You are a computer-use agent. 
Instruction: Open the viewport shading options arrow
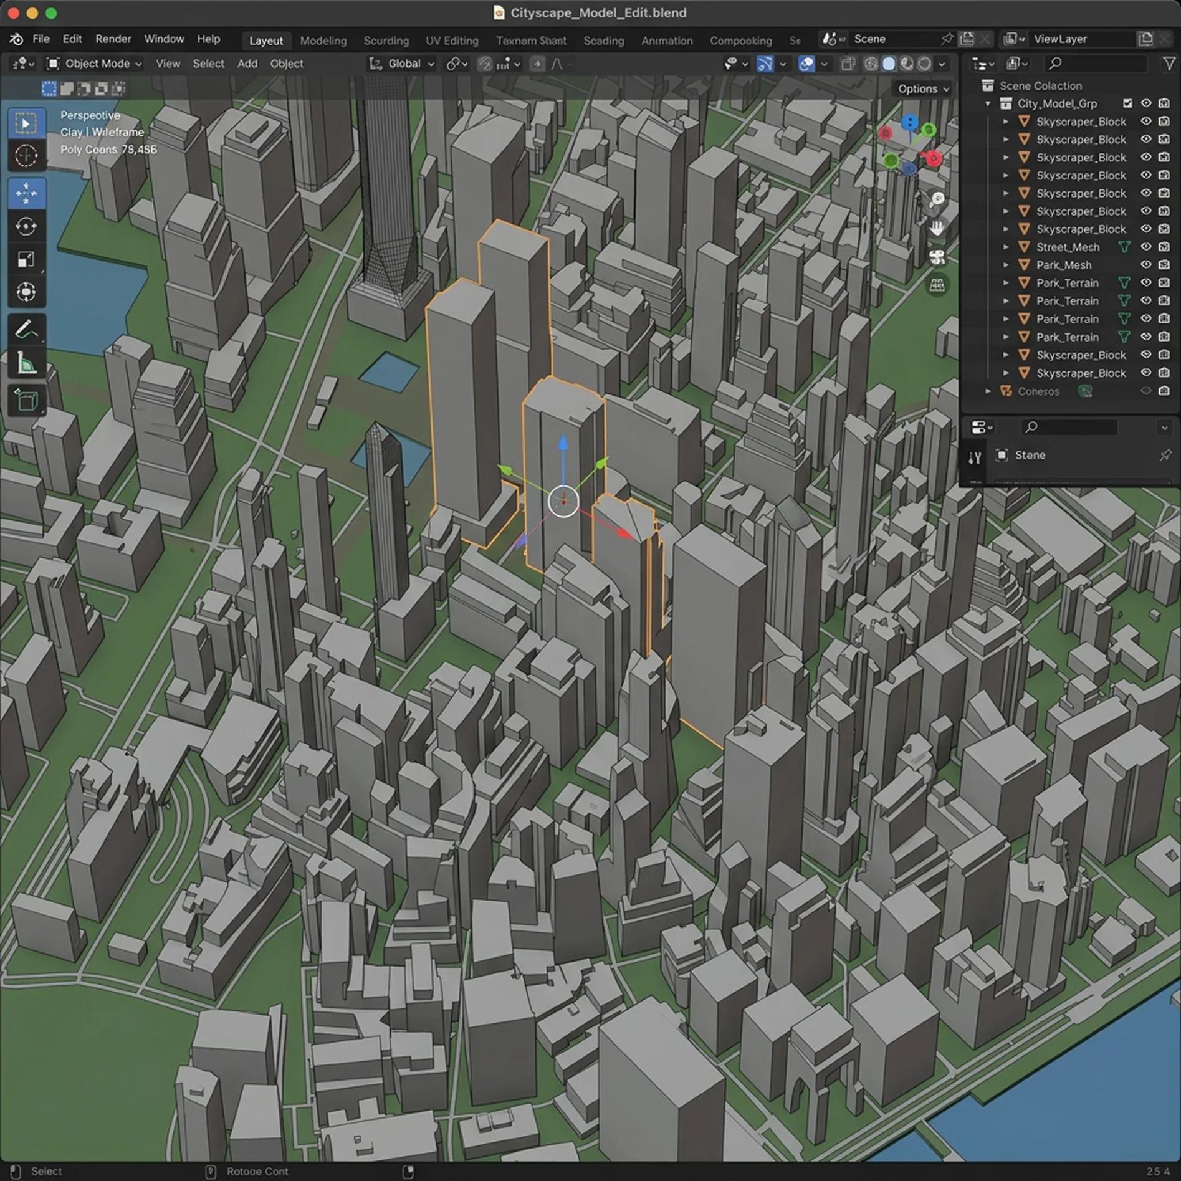942,64
